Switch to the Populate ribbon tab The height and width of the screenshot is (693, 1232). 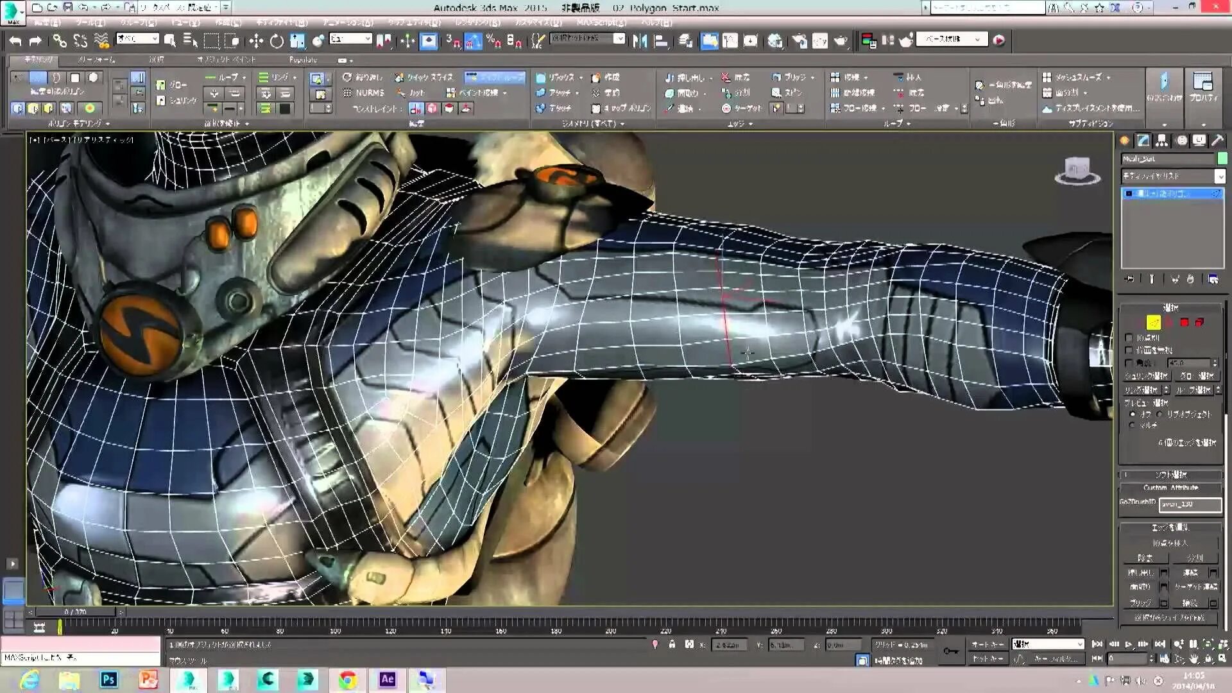pos(303,60)
